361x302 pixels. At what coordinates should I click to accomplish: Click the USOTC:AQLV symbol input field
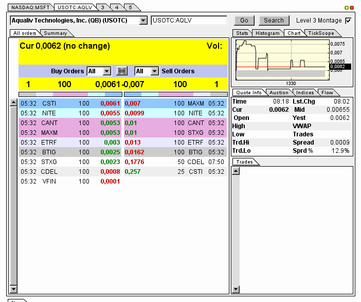pyautogui.click(x=189, y=21)
